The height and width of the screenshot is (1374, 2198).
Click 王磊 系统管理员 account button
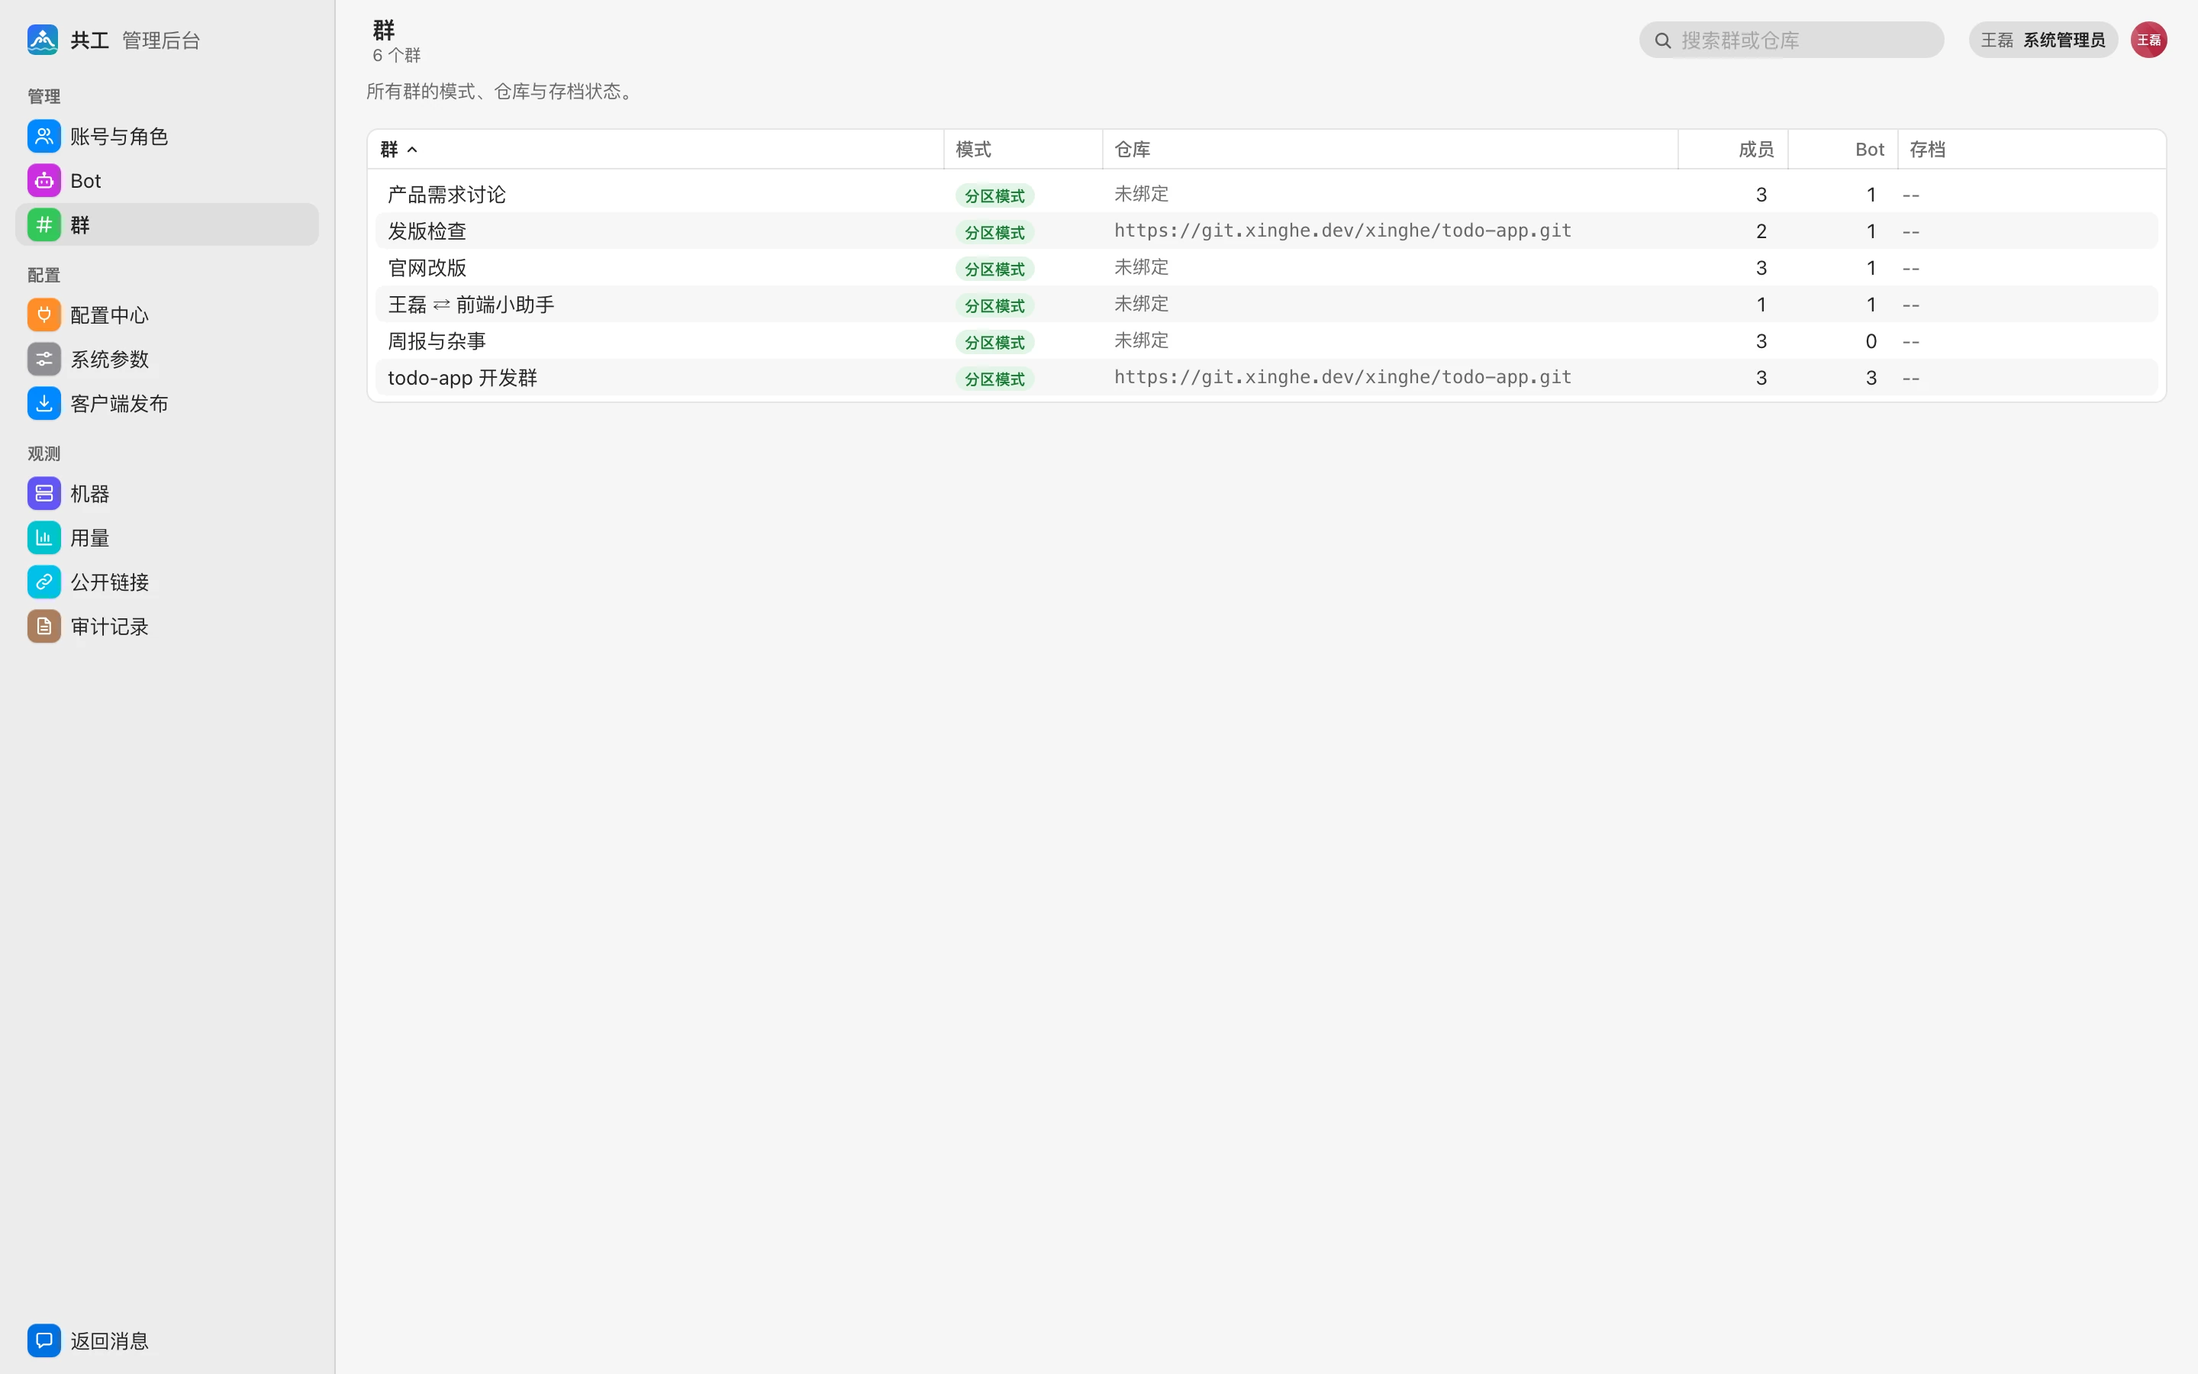2042,40
